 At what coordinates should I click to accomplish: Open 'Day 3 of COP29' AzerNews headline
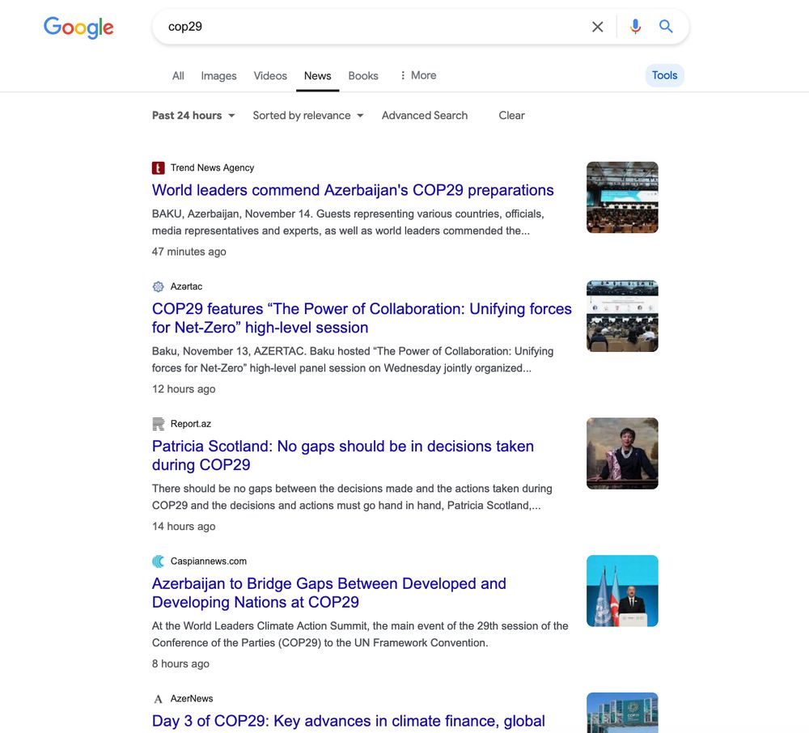coord(348,721)
